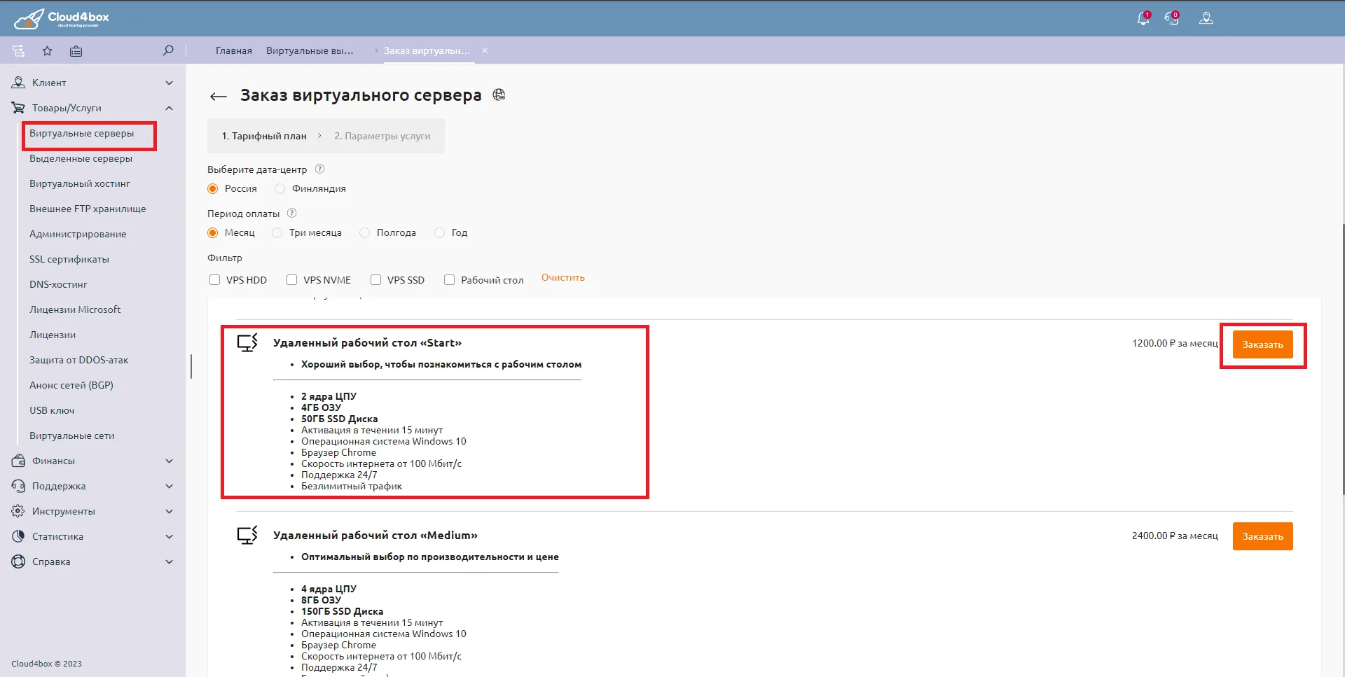Viewport: 1345px width, 677px height.
Task: Open Виртуальные сети sidebar item
Action: (x=72, y=435)
